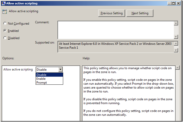Viewport: 183px width, 122px height.
Task: Select the Enabled radio button
Action: pos(5,31)
